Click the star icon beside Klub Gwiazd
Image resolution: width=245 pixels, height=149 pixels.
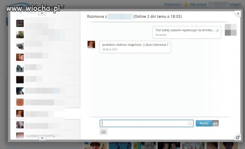coord(186,4)
